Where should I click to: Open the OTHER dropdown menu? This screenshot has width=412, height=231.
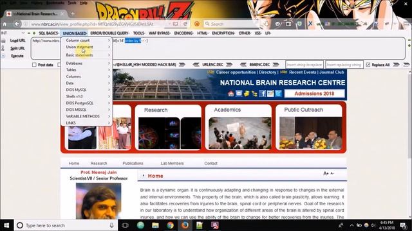tap(245, 33)
